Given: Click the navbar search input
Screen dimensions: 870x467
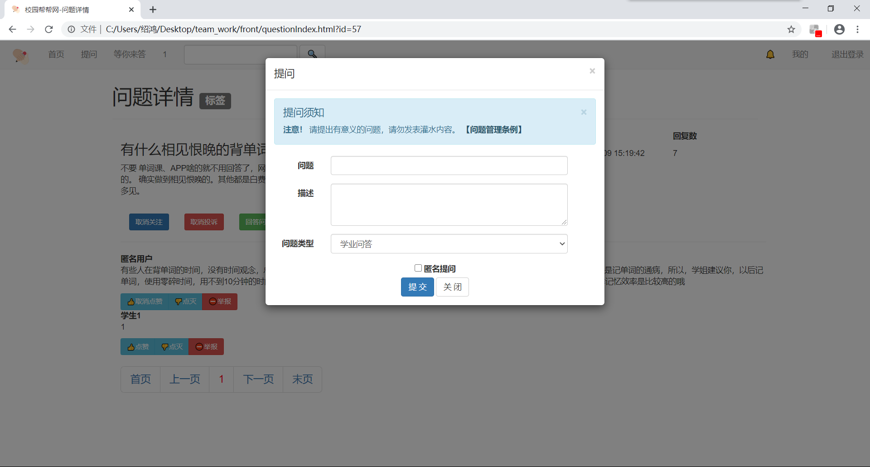Looking at the screenshot, I should 240,55.
